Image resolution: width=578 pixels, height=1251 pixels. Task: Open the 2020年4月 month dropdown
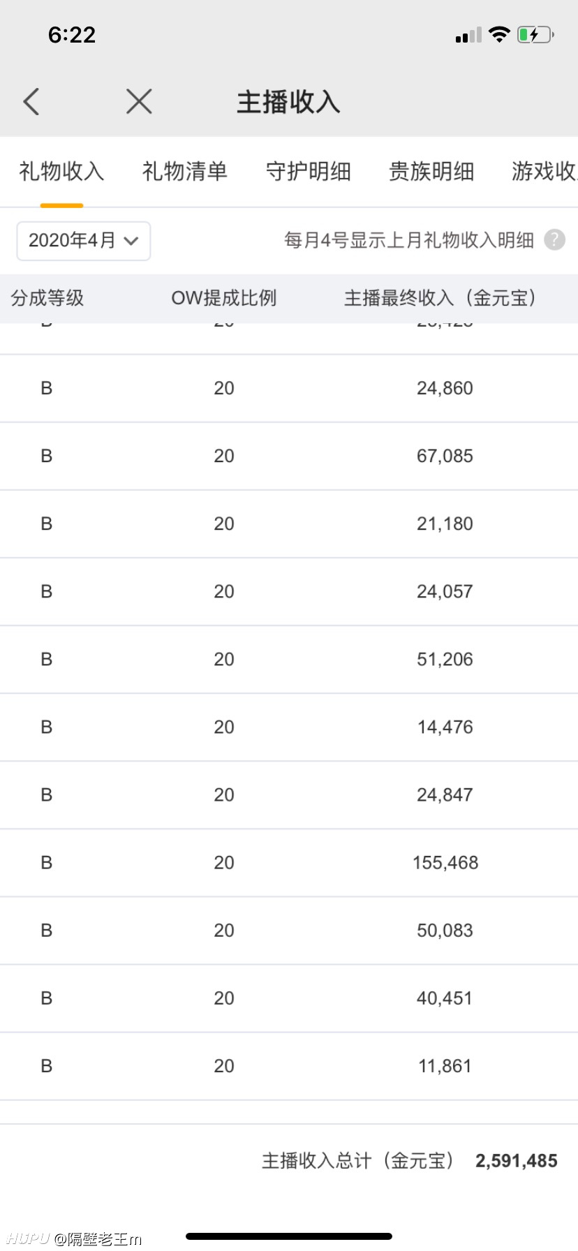pyautogui.click(x=84, y=241)
